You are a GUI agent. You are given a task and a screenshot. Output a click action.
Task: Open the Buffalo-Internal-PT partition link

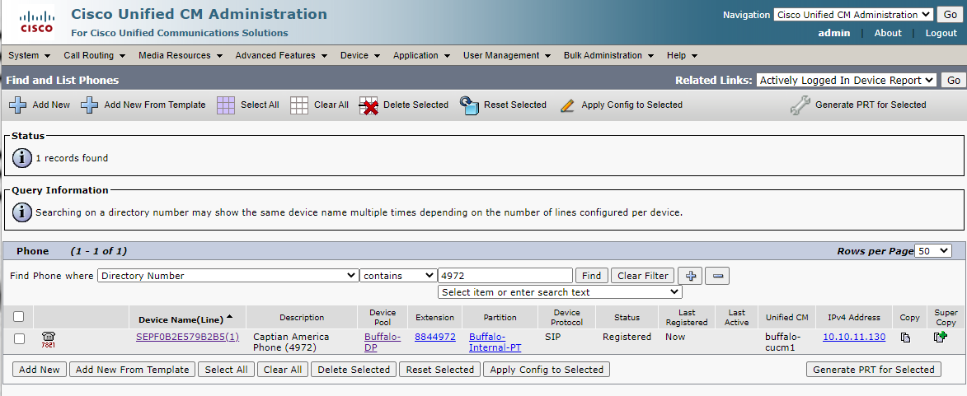[x=495, y=342]
